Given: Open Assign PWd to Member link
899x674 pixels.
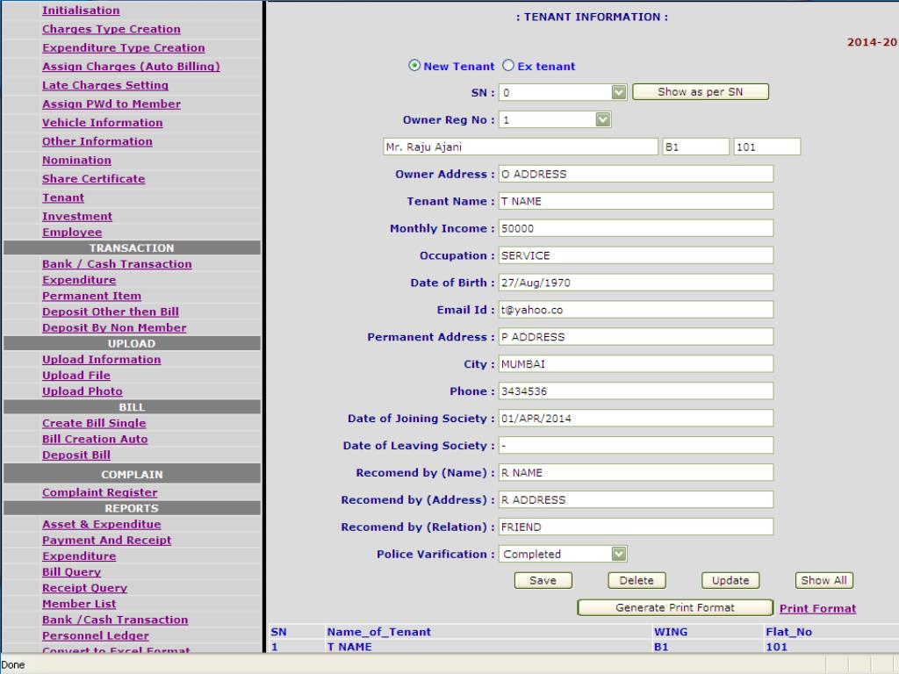Looking at the screenshot, I should (x=111, y=104).
